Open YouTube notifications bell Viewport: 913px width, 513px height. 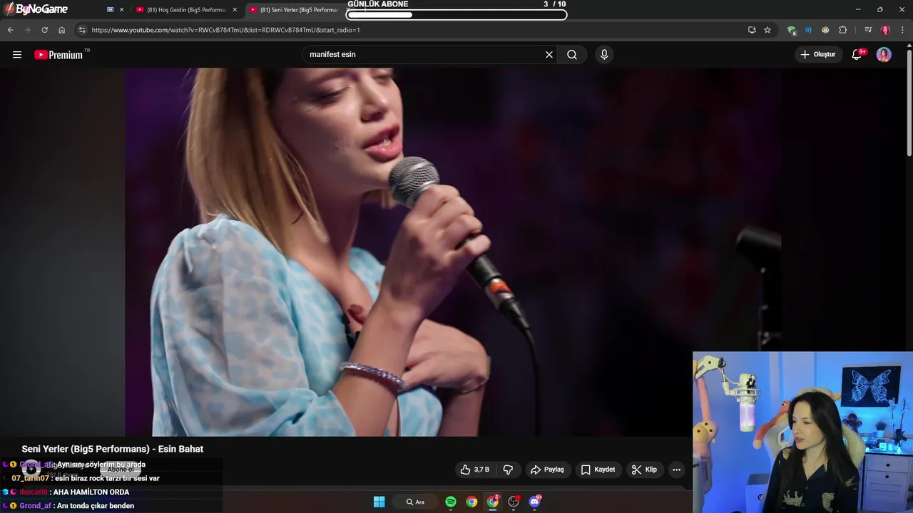click(x=857, y=55)
